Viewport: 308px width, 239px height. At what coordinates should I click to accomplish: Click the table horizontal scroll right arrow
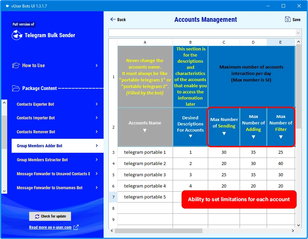tap(293, 230)
